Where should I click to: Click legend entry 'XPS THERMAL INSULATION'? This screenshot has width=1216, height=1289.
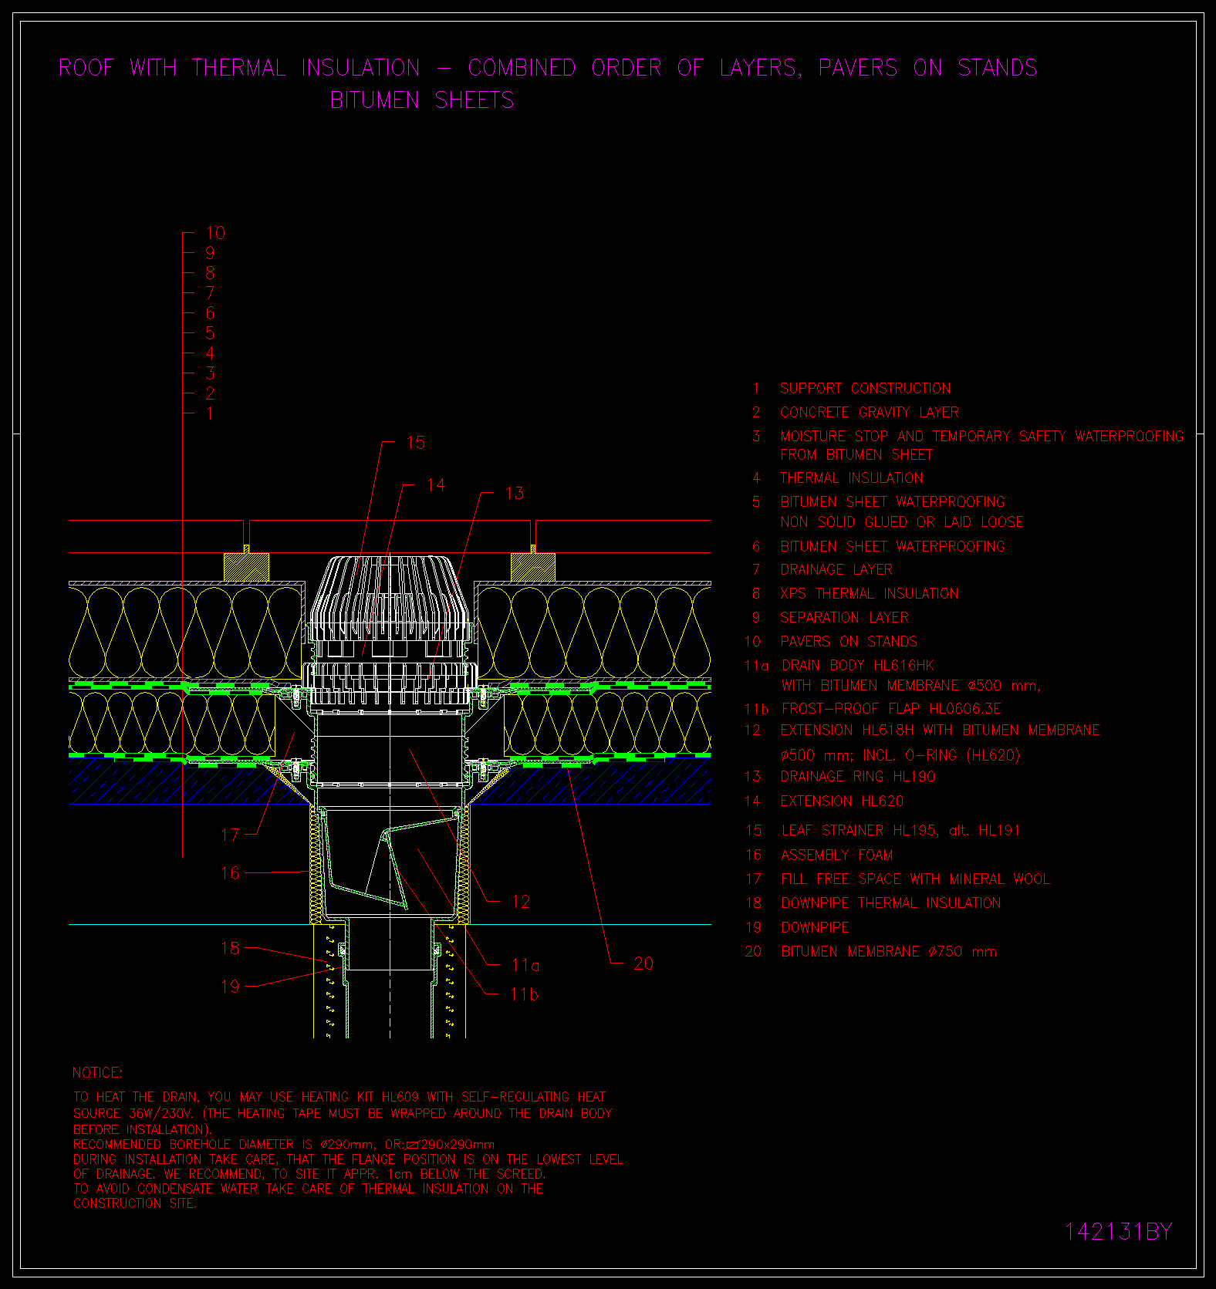[x=869, y=593]
